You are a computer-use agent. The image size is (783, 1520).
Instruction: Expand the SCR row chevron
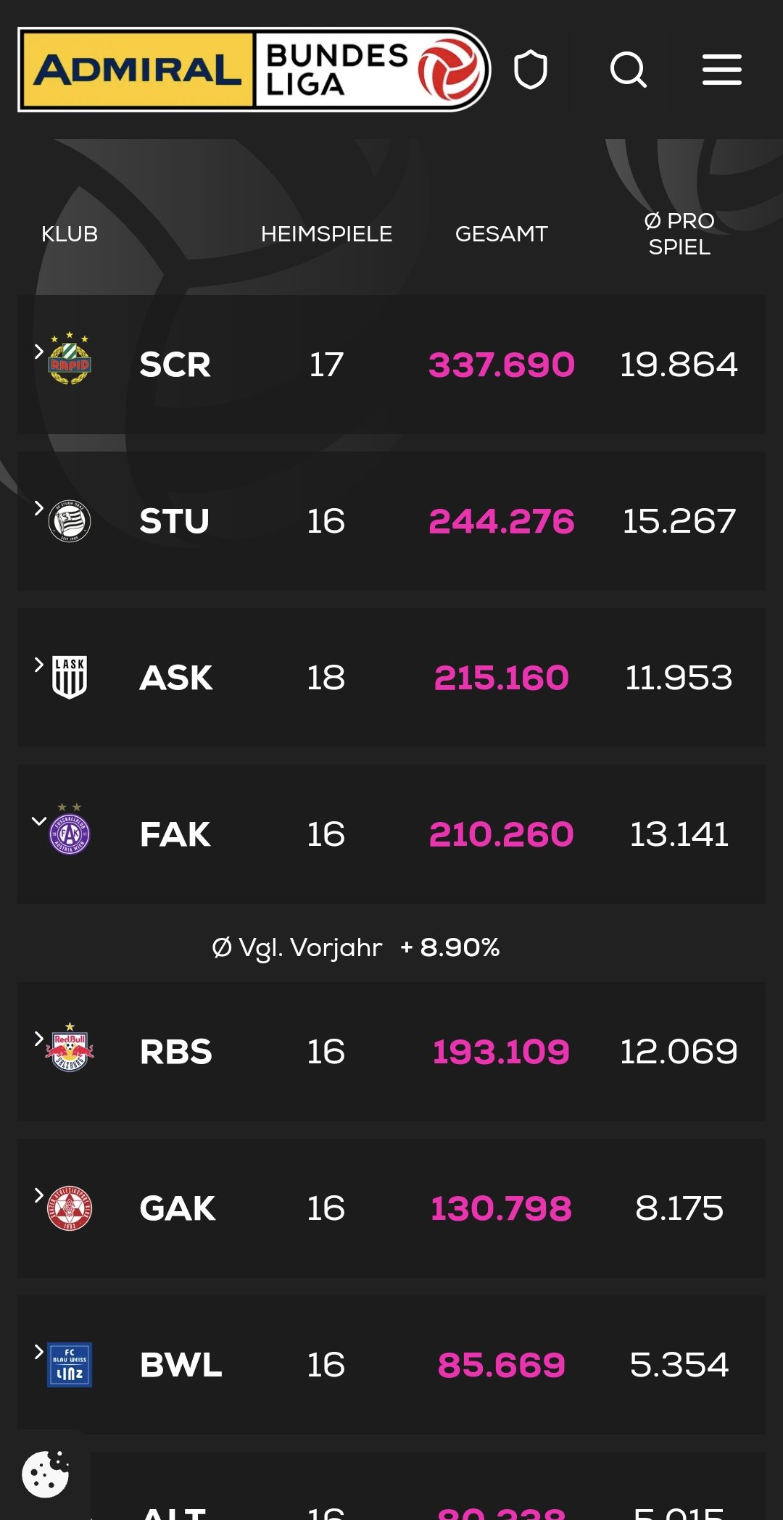coord(39,352)
